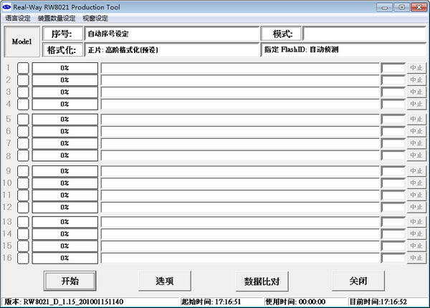
Task: Click the 格式化 label
Action: point(62,50)
